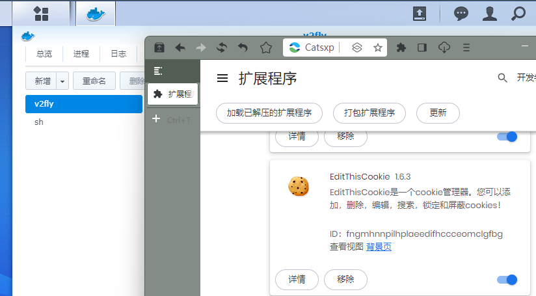The height and width of the screenshot is (296, 536).
Task: Click the Catsxp address bar field
Action: click(x=335, y=47)
